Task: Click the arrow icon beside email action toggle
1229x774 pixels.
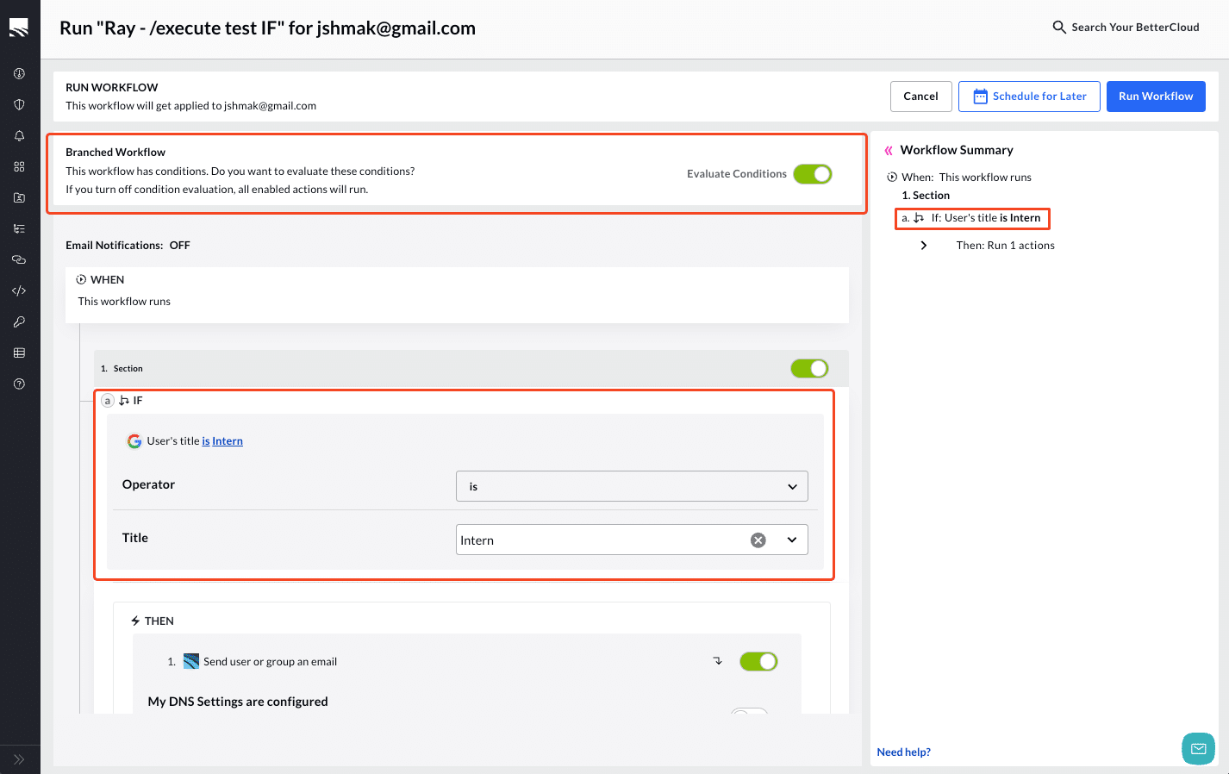Action: [x=718, y=661]
